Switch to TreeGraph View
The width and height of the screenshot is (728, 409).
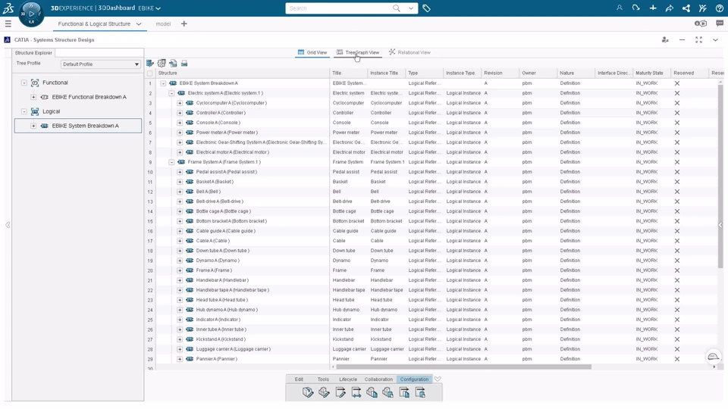pyautogui.click(x=357, y=52)
